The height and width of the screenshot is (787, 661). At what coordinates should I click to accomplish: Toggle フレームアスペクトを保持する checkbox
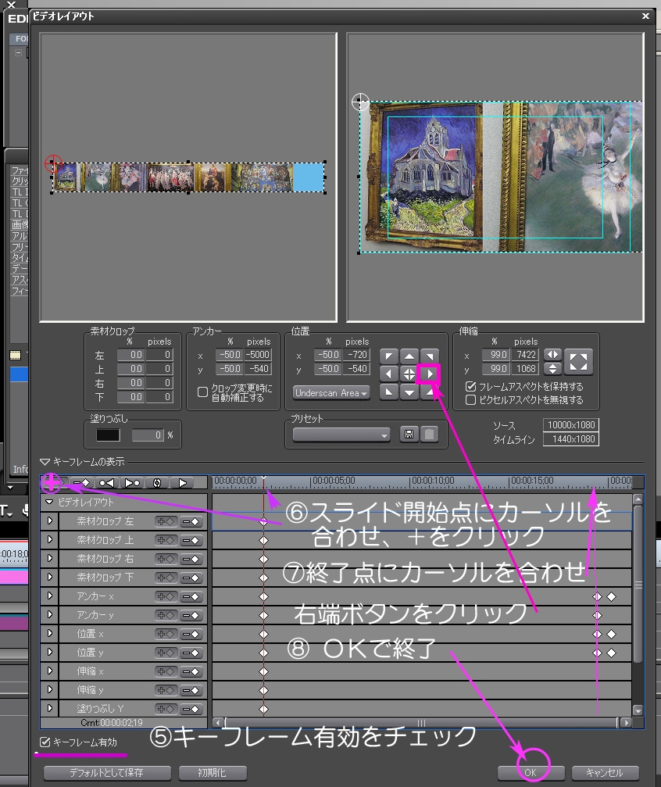[x=470, y=387]
